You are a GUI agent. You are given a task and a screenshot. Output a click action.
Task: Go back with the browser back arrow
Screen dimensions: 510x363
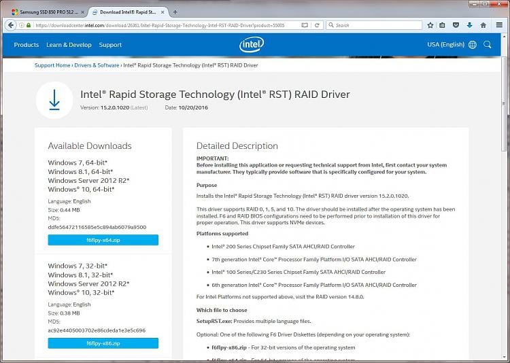coord(11,25)
